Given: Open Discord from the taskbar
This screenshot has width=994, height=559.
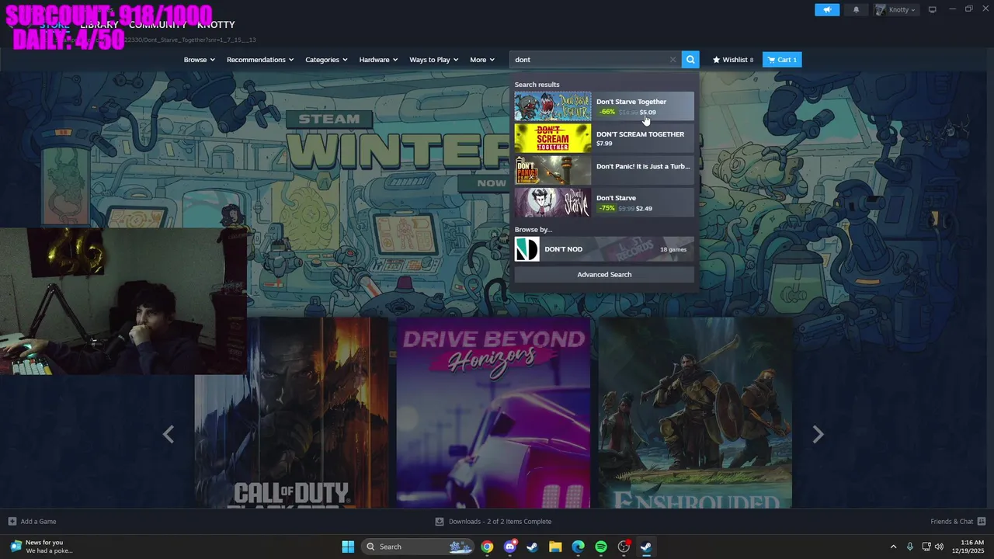Looking at the screenshot, I should [509, 547].
